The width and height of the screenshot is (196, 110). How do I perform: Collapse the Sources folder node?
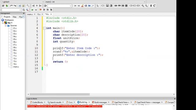6,26
